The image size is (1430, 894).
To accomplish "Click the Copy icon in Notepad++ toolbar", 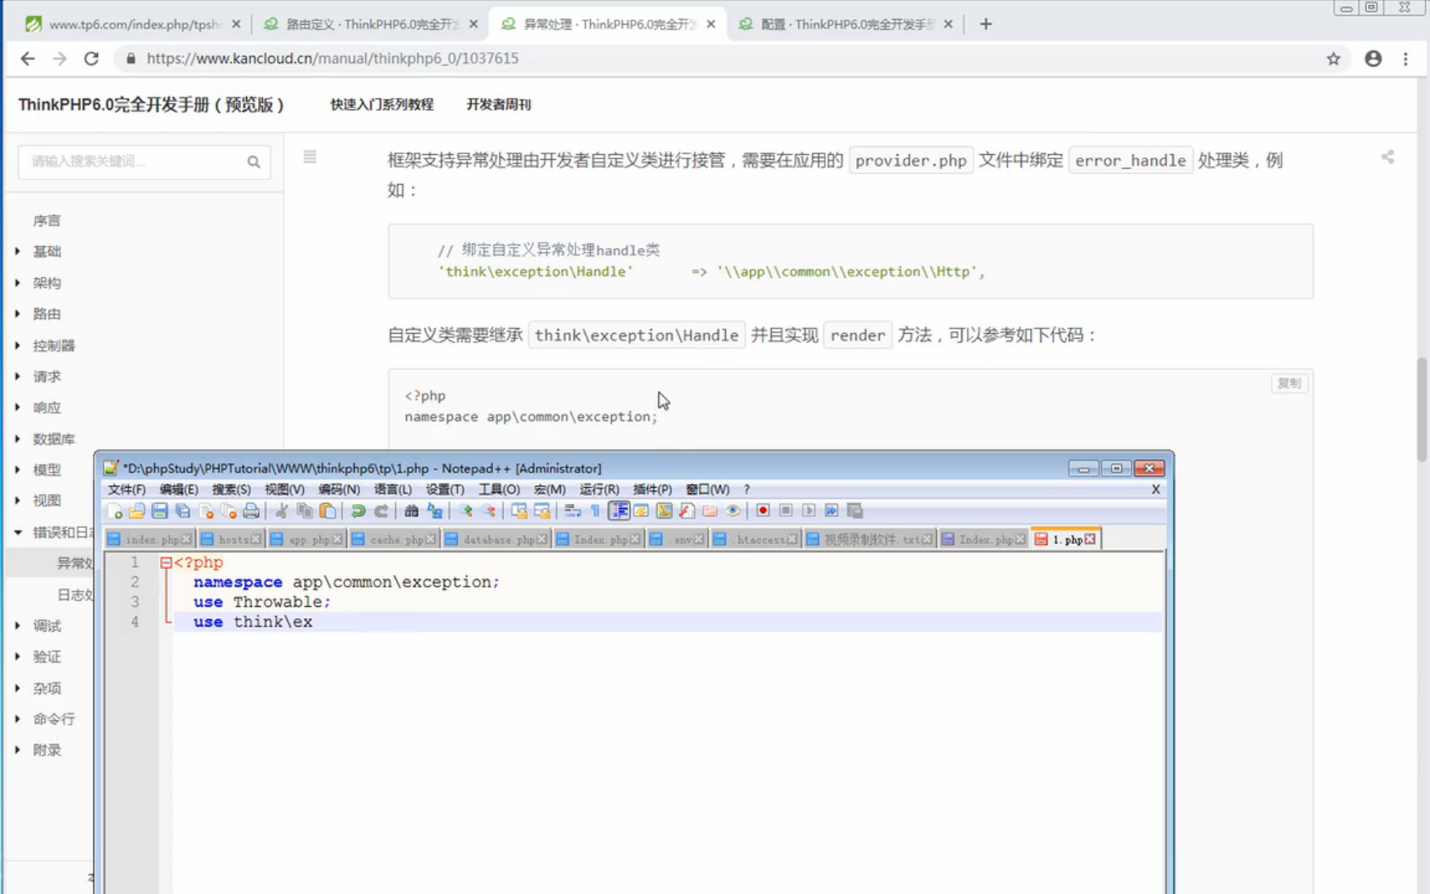I will click(x=305, y=511).
